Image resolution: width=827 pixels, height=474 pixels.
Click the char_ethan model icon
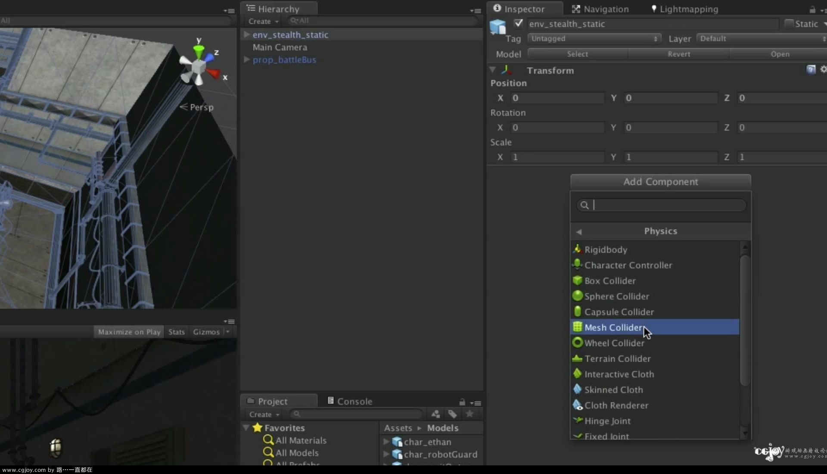pyautogui.click(x=397, y=442)
